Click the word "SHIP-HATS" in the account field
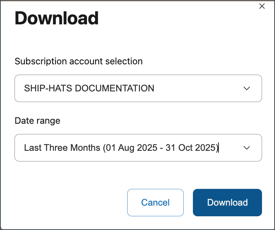The width and height of the screenshot is (275, 230). point(48,88)
